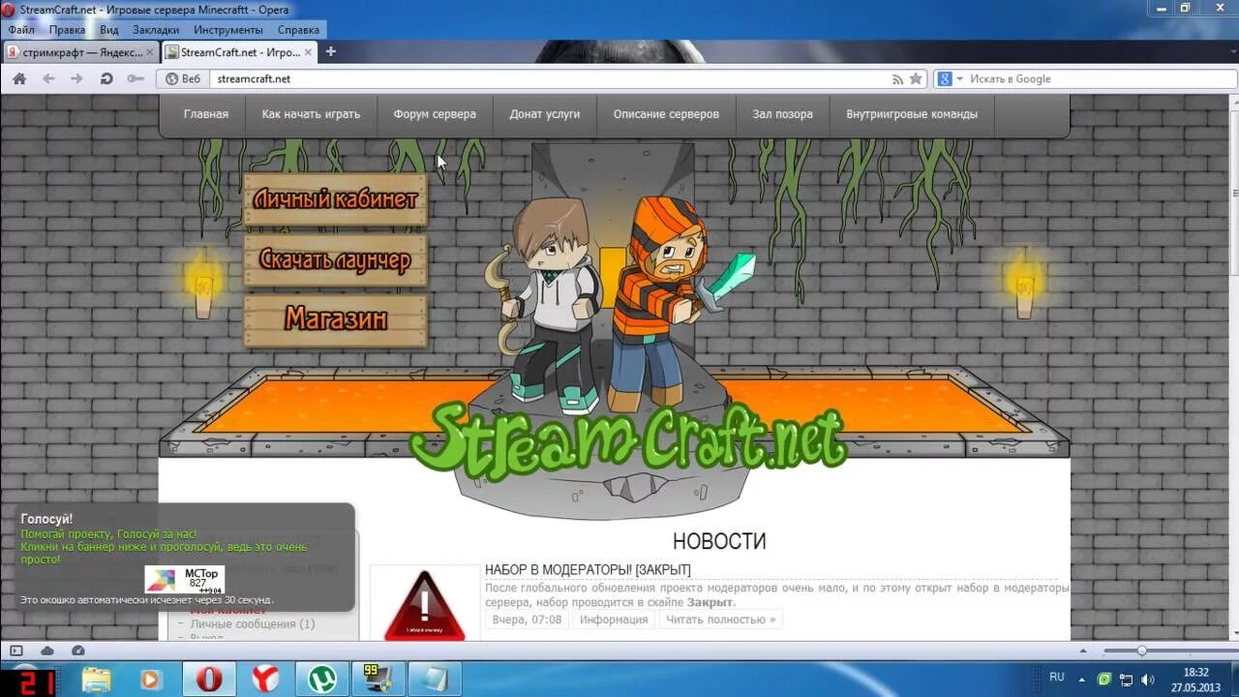
Task: Open the RSS feed icon in address bar
Action: click(897, 79)
